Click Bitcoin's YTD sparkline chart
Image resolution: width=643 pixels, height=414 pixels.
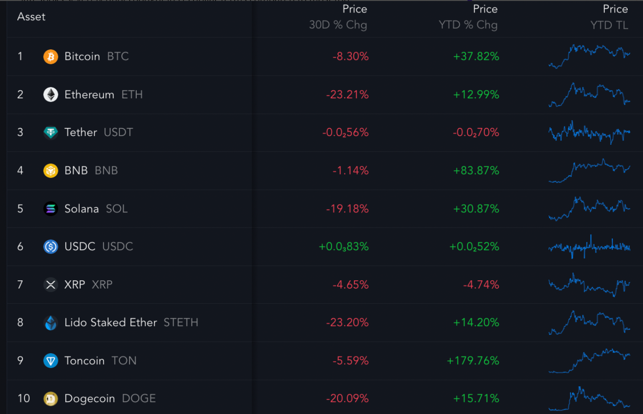click(x=589, y=56)
